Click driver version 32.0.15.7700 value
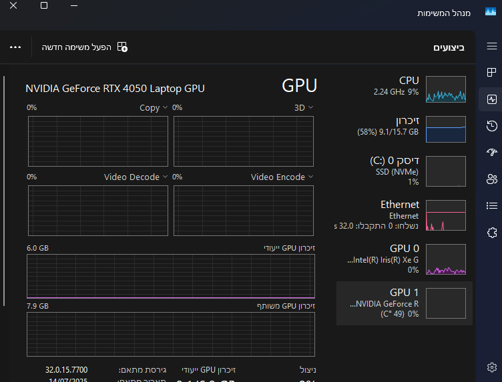 (66, 370)
